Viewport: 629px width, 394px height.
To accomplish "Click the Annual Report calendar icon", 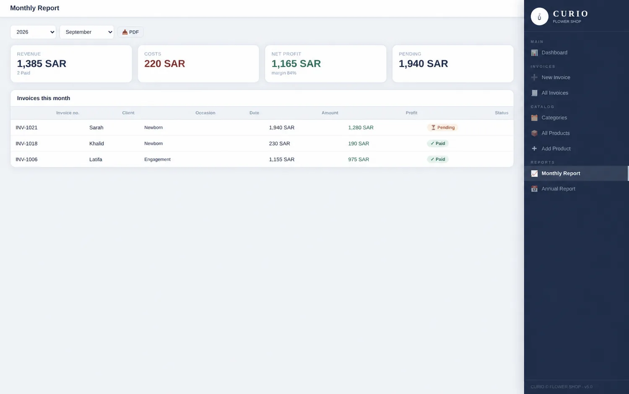I will 534,189.
